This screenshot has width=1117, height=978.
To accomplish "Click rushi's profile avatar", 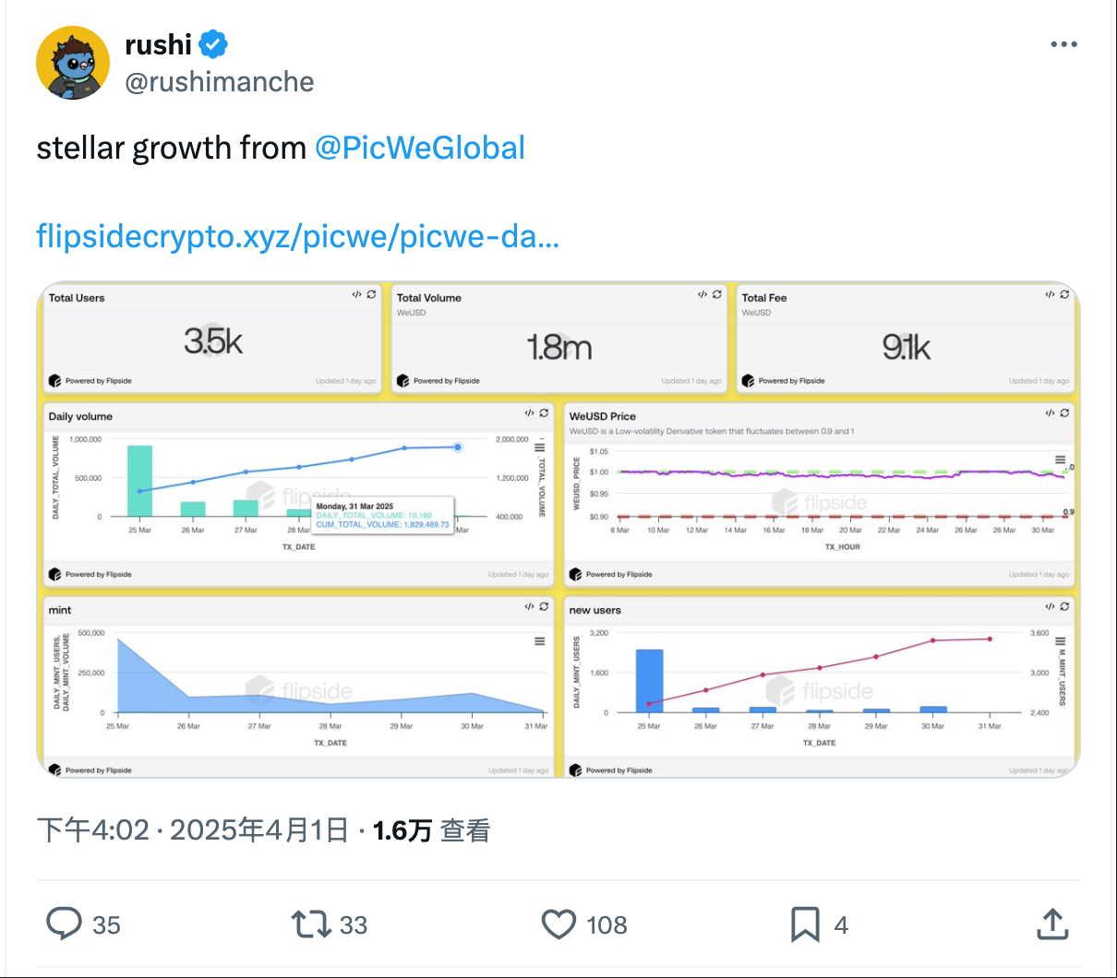I will click(73, 63).
